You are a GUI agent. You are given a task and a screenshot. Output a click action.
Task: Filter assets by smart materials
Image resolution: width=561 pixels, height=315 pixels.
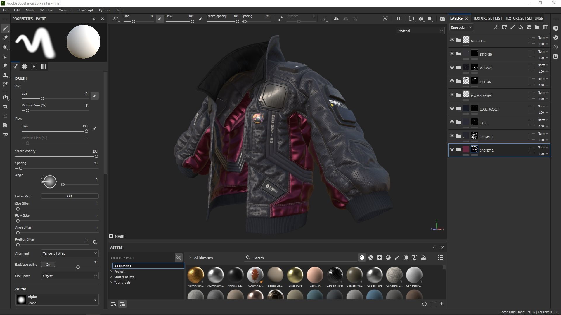[371, 258]
